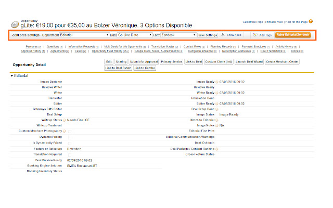
Task: Jump to the Cases related list
Action: (80, 51)
